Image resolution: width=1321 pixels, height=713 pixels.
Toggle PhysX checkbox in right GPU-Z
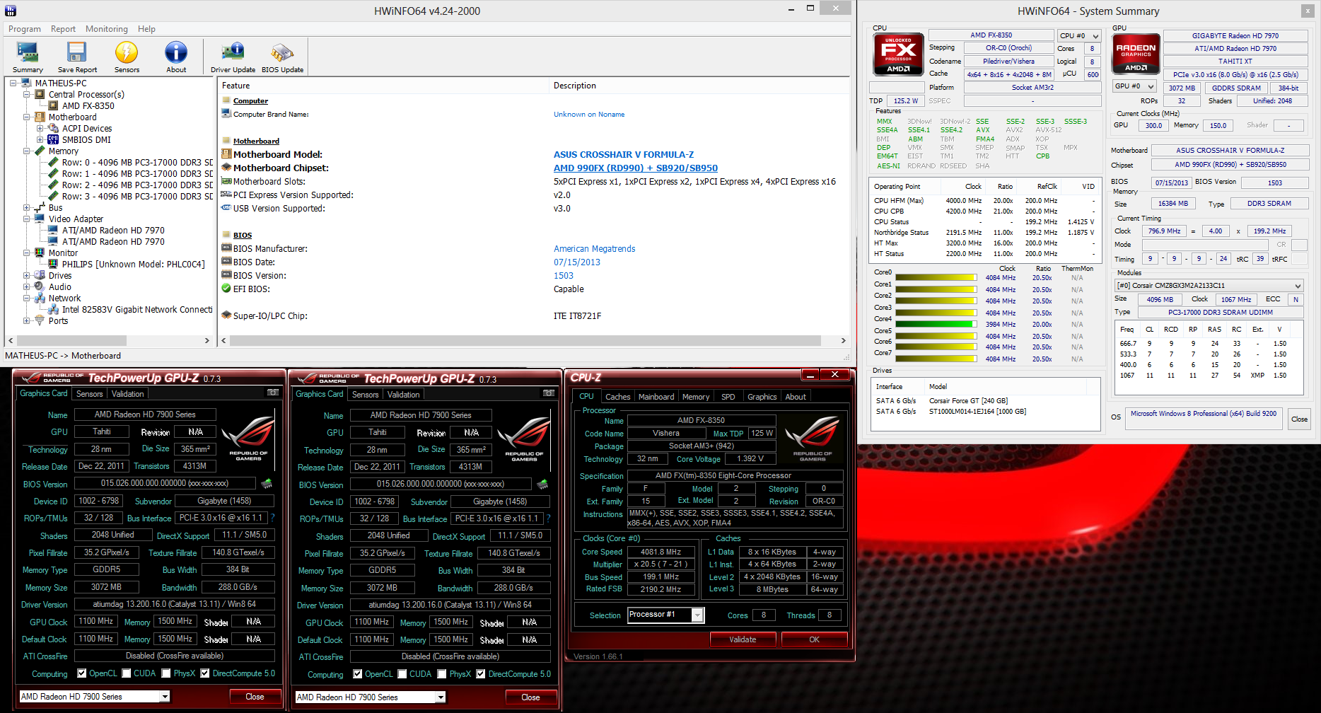pos(442,674)
